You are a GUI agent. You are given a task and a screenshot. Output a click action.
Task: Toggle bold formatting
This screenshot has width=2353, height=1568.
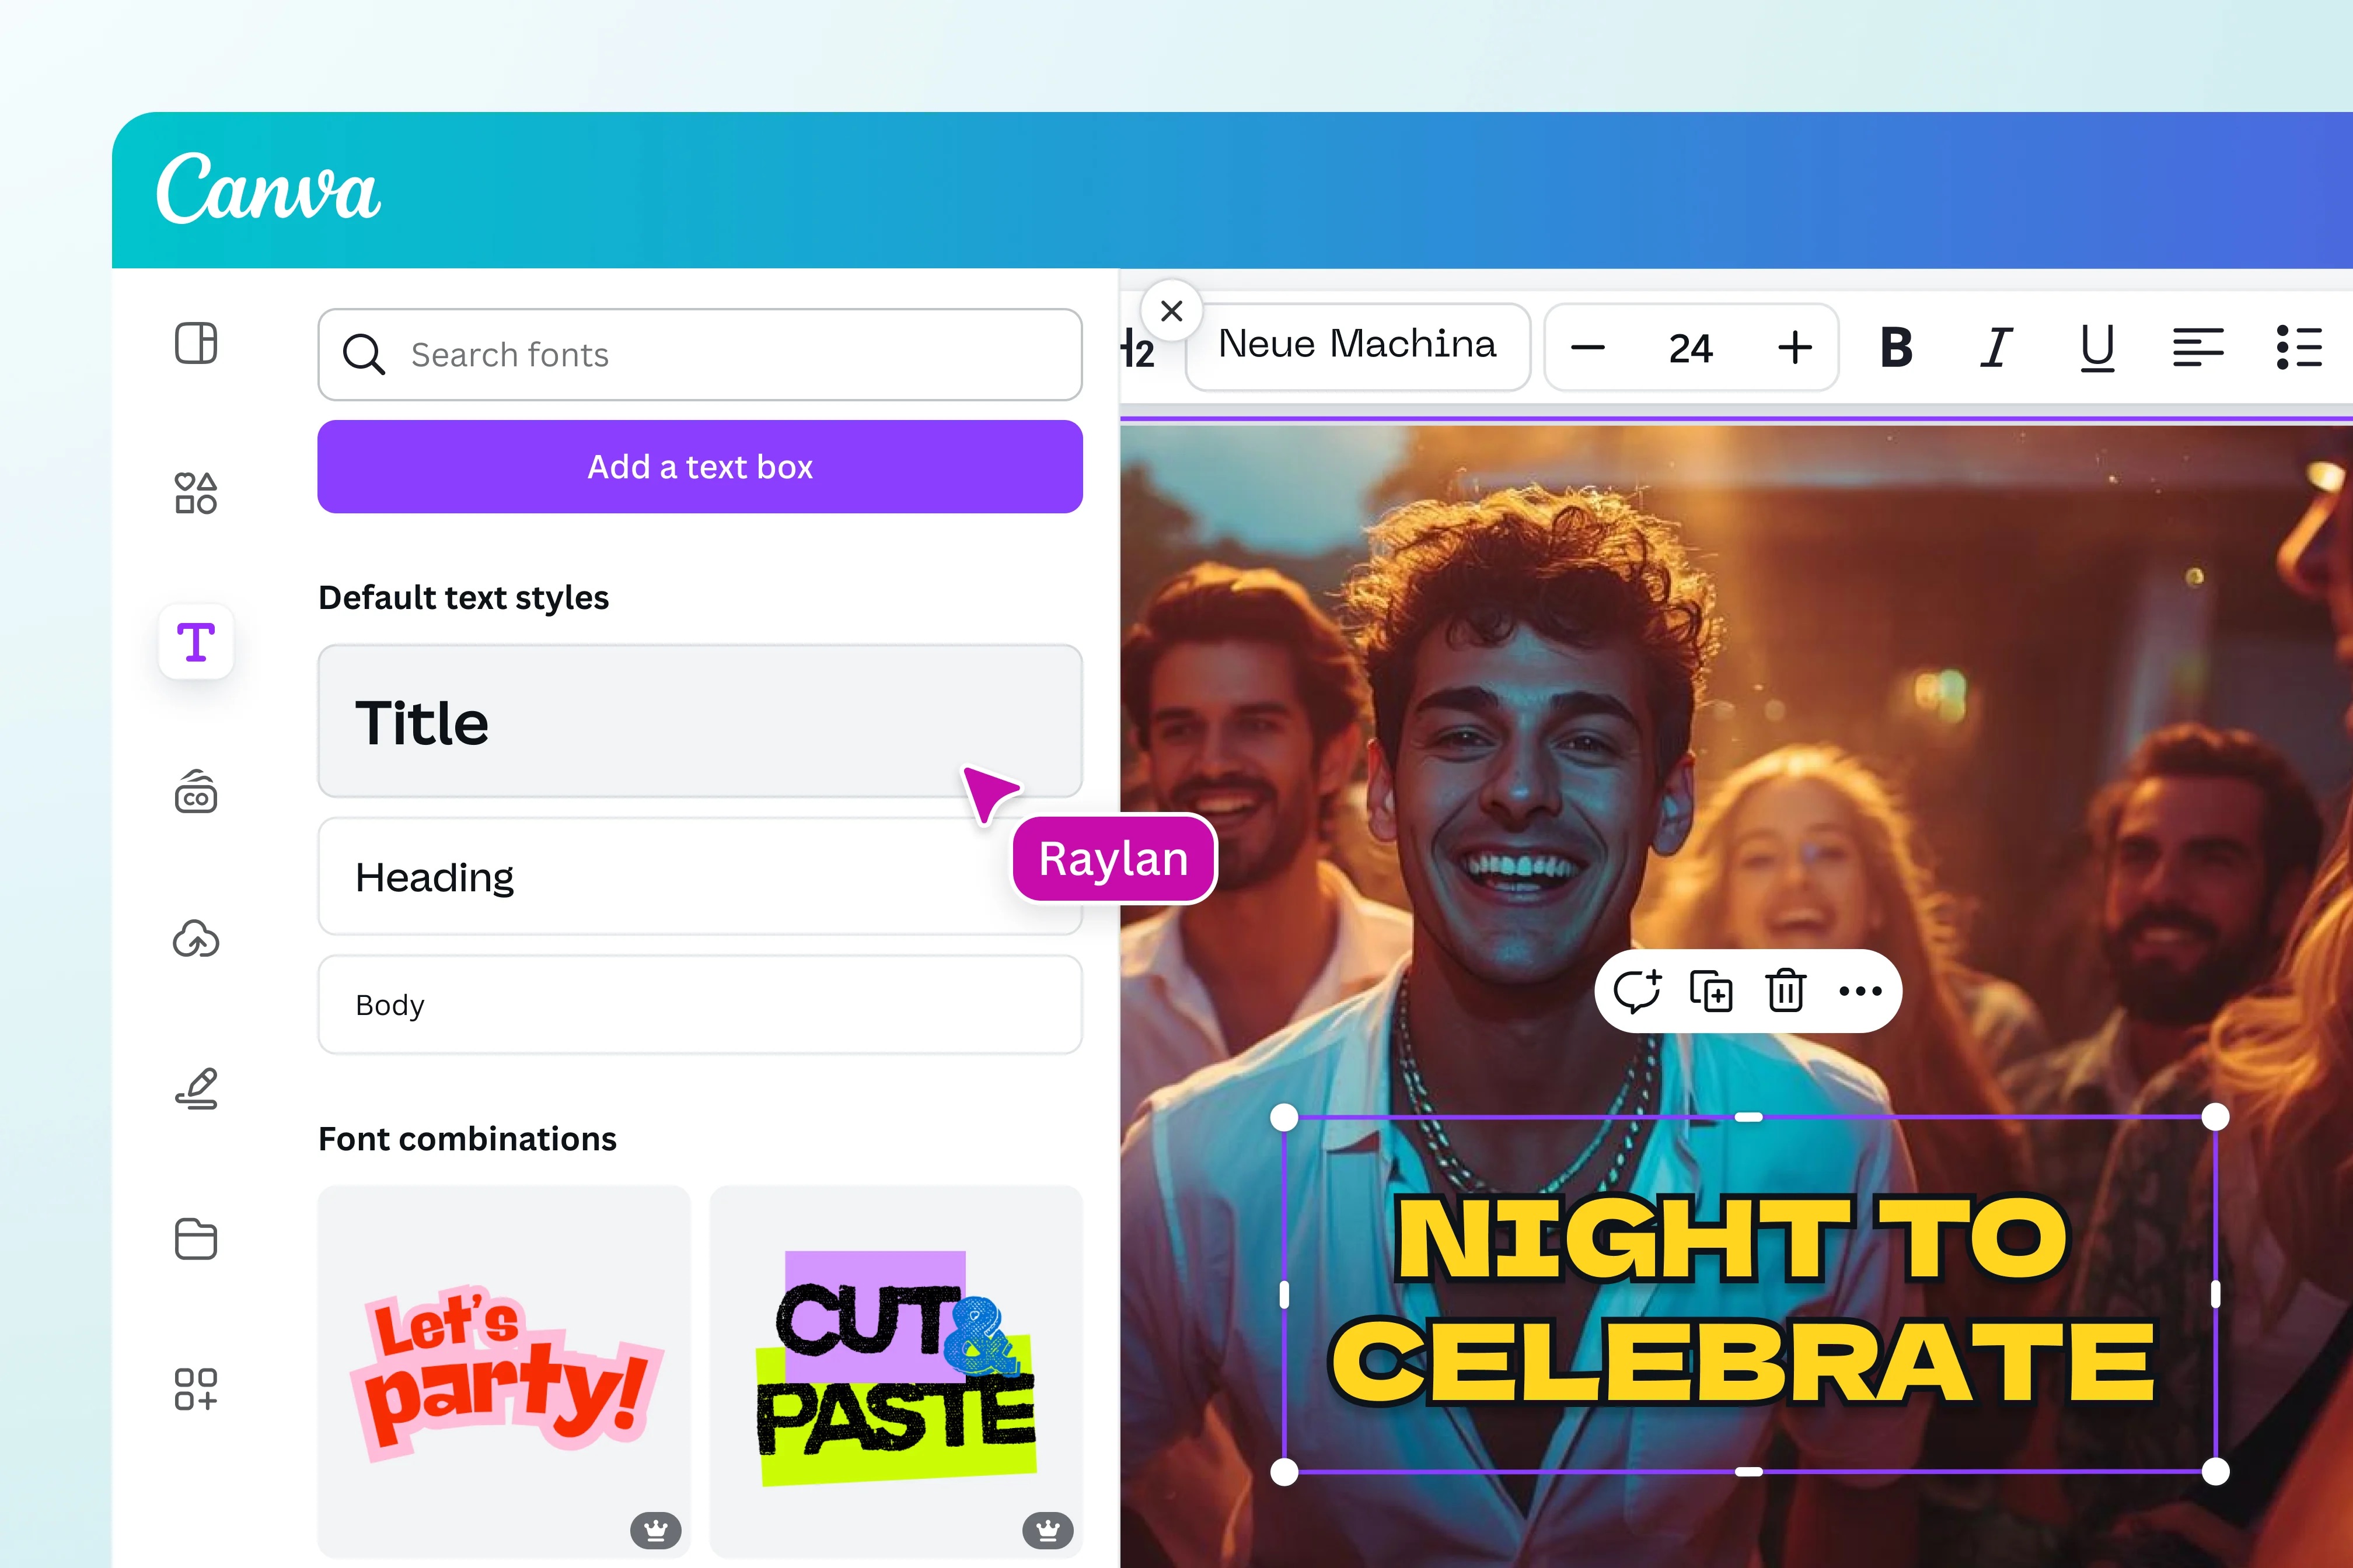pos(1897,348)
